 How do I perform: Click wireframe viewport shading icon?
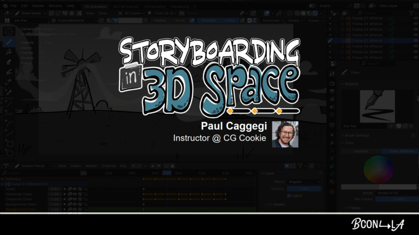[297, 13]
